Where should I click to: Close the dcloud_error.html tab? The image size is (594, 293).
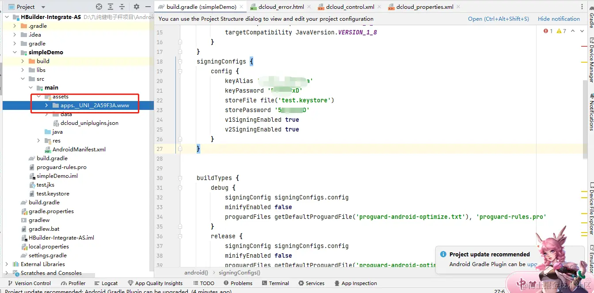308,7
